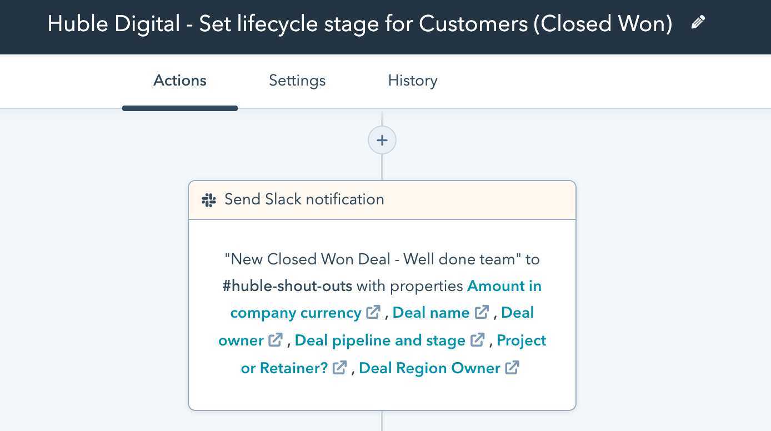Open Deal pipeline and stage property link
Screen dimensions: 771x431
380,340
